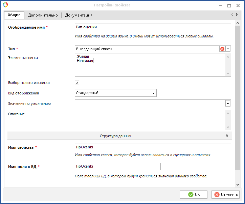The height and width of the screenshot is (204, 245).
Task: Click the Отменить button
Action: tap(225, 195)
